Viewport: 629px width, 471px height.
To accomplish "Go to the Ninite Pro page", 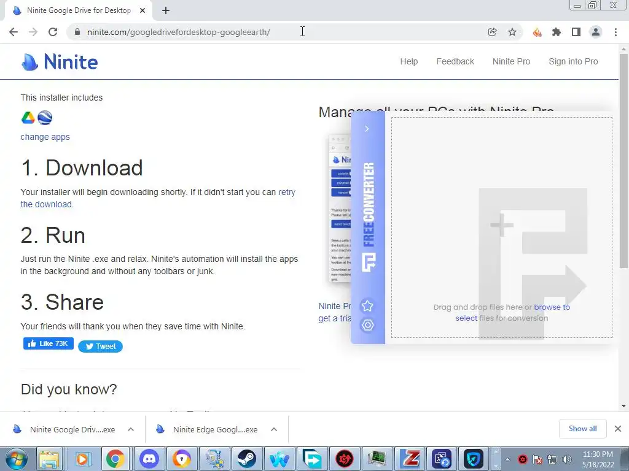I will coord(512,62).
